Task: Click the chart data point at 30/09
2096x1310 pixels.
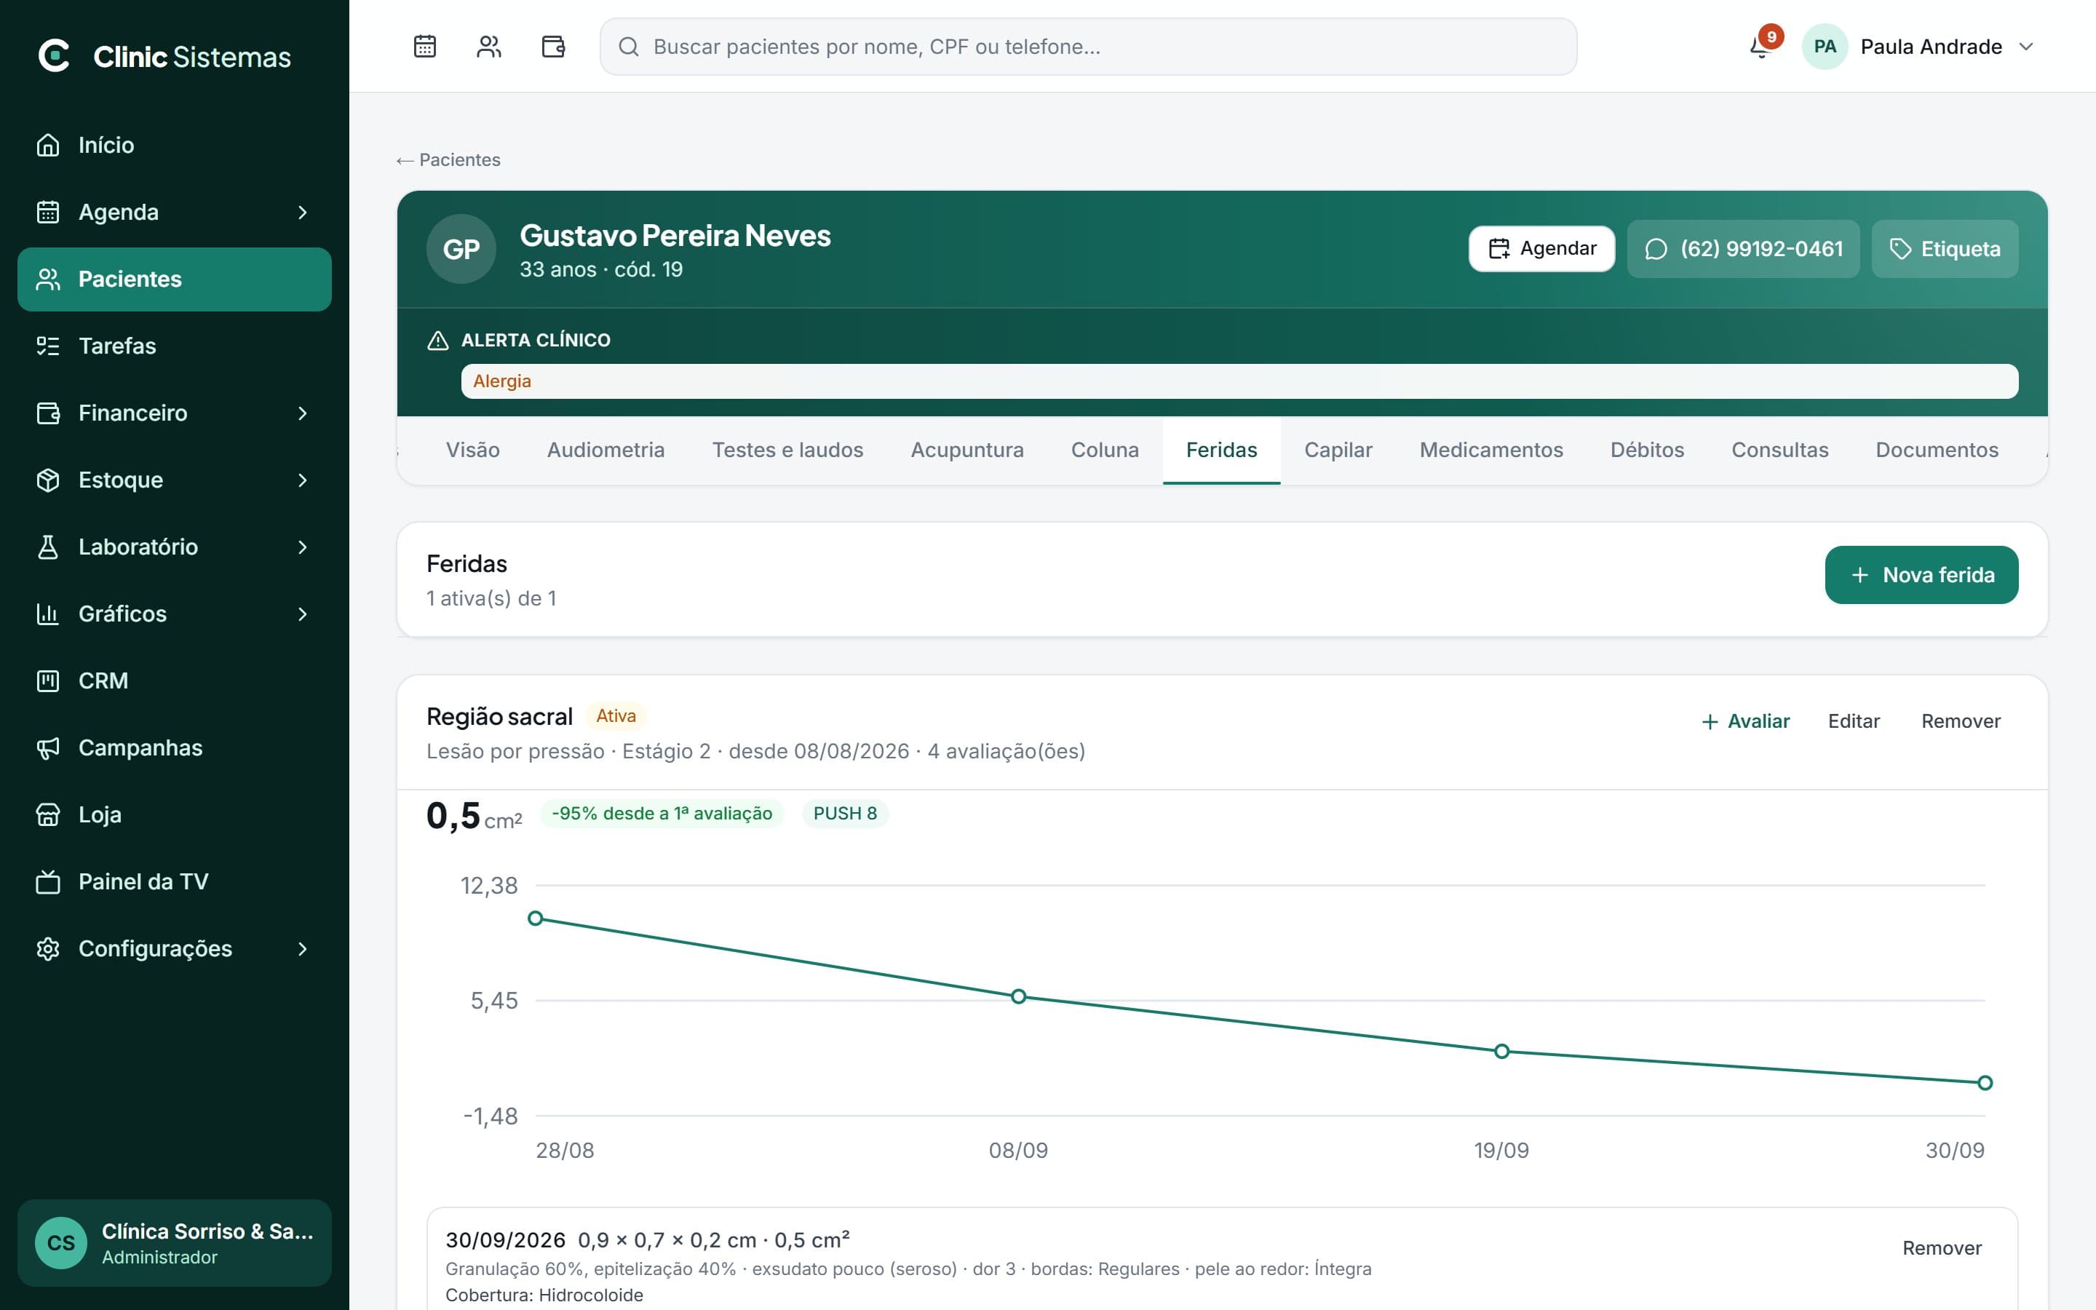Action: tap(1985, 1083)
